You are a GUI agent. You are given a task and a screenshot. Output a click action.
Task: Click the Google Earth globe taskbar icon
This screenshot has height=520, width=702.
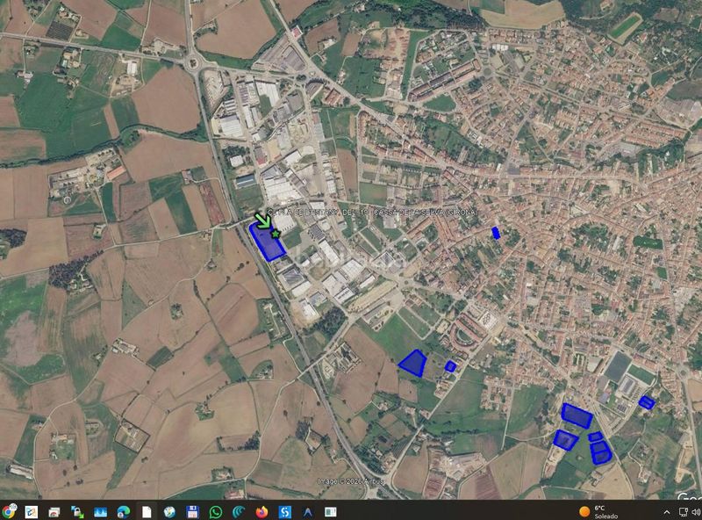pos(169,511)
